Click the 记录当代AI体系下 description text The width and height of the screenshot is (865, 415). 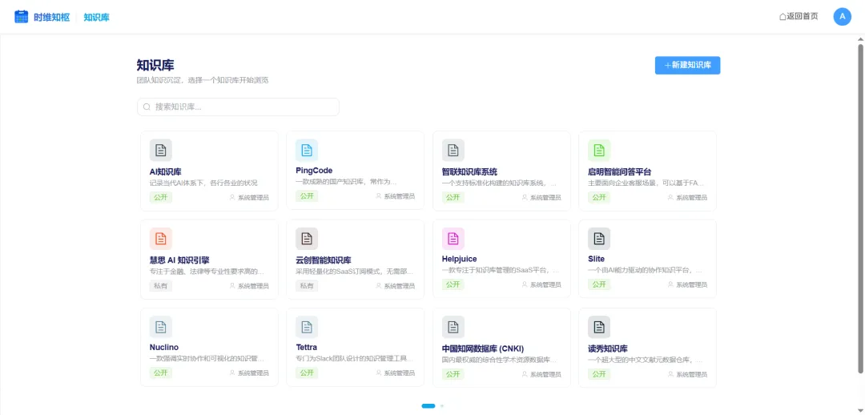203,183
